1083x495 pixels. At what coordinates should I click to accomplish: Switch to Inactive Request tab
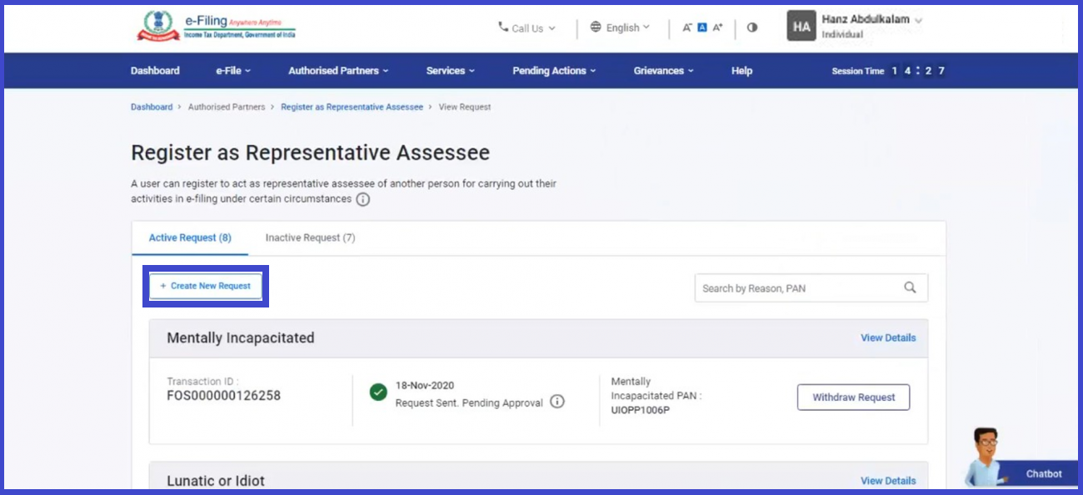pyautogui.click(x=310, y=237)
